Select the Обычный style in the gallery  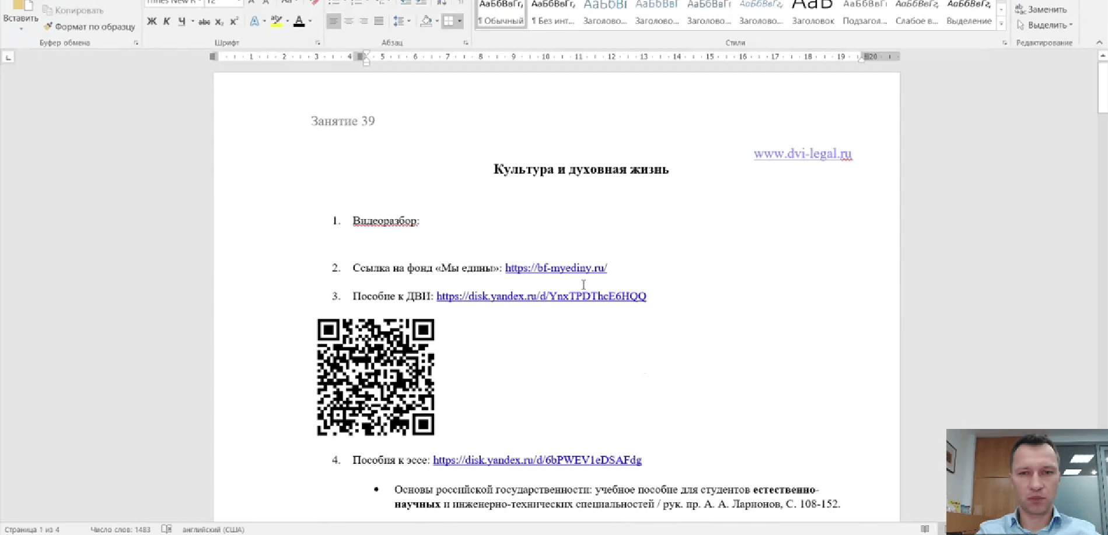[x=499, y=12]
